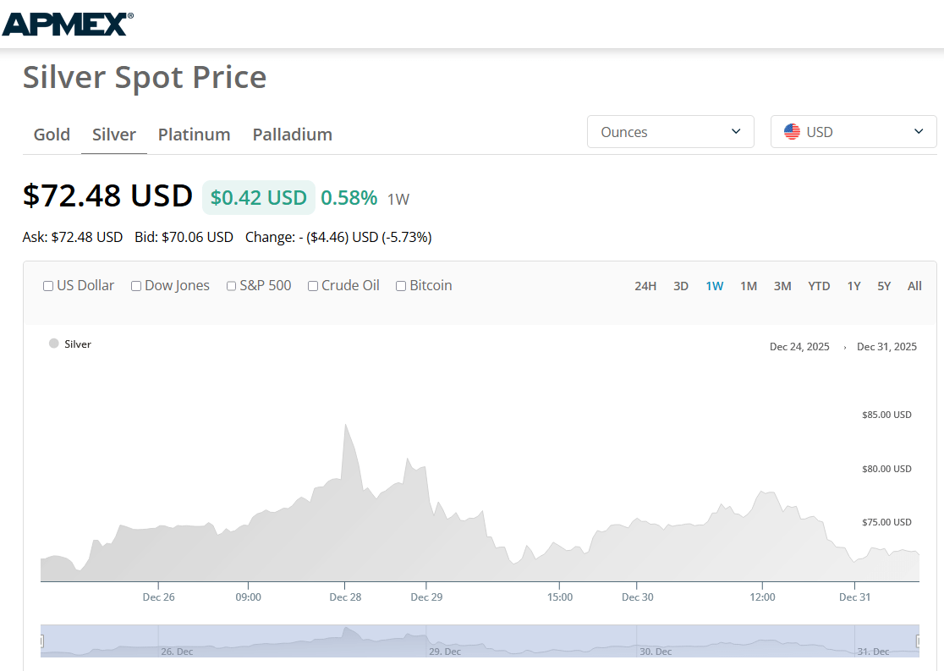Toggle the Crude Oil checkbox

[x=313, y=286]
